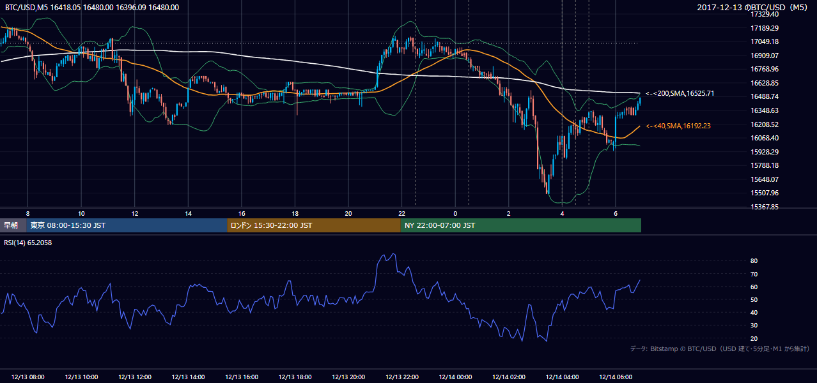Image resolution: width=817 pixels, height=383 pixels.
Task: Click the 12/13 14:00 time axis label
Action: 188,377
